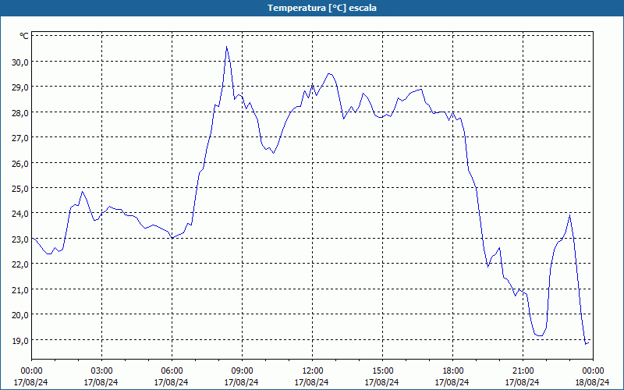Click the 06:00 time axis label
This screenshot has height=390, width=624.
172,370
